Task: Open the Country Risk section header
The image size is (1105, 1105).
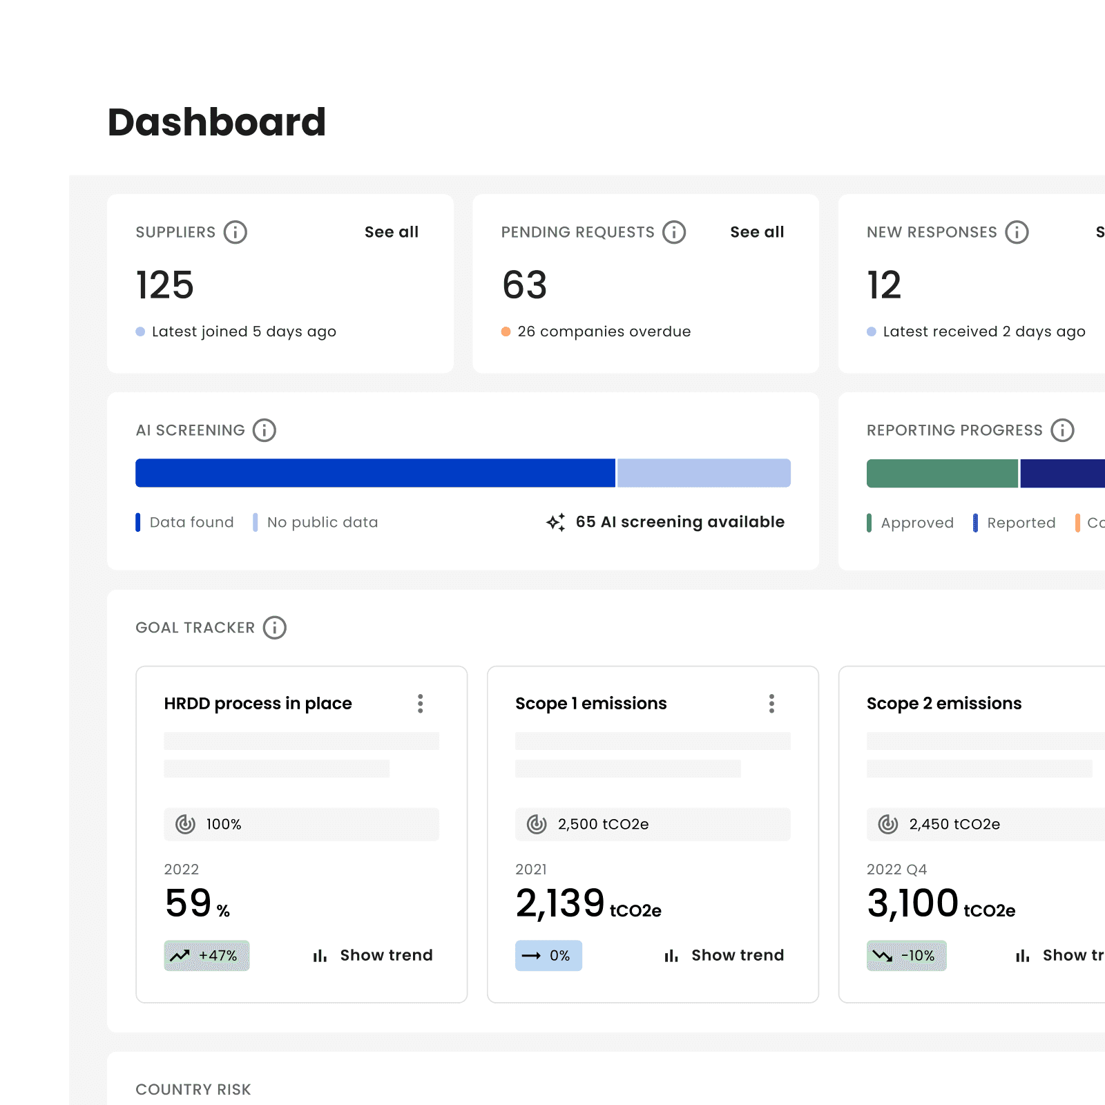Action: click(x=193, y=1089)
